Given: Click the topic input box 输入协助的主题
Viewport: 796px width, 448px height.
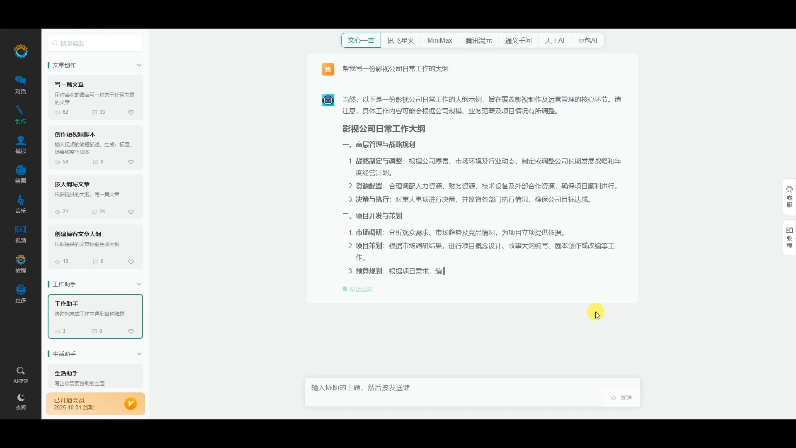Looking at the screenshot, I should [473, 392].
